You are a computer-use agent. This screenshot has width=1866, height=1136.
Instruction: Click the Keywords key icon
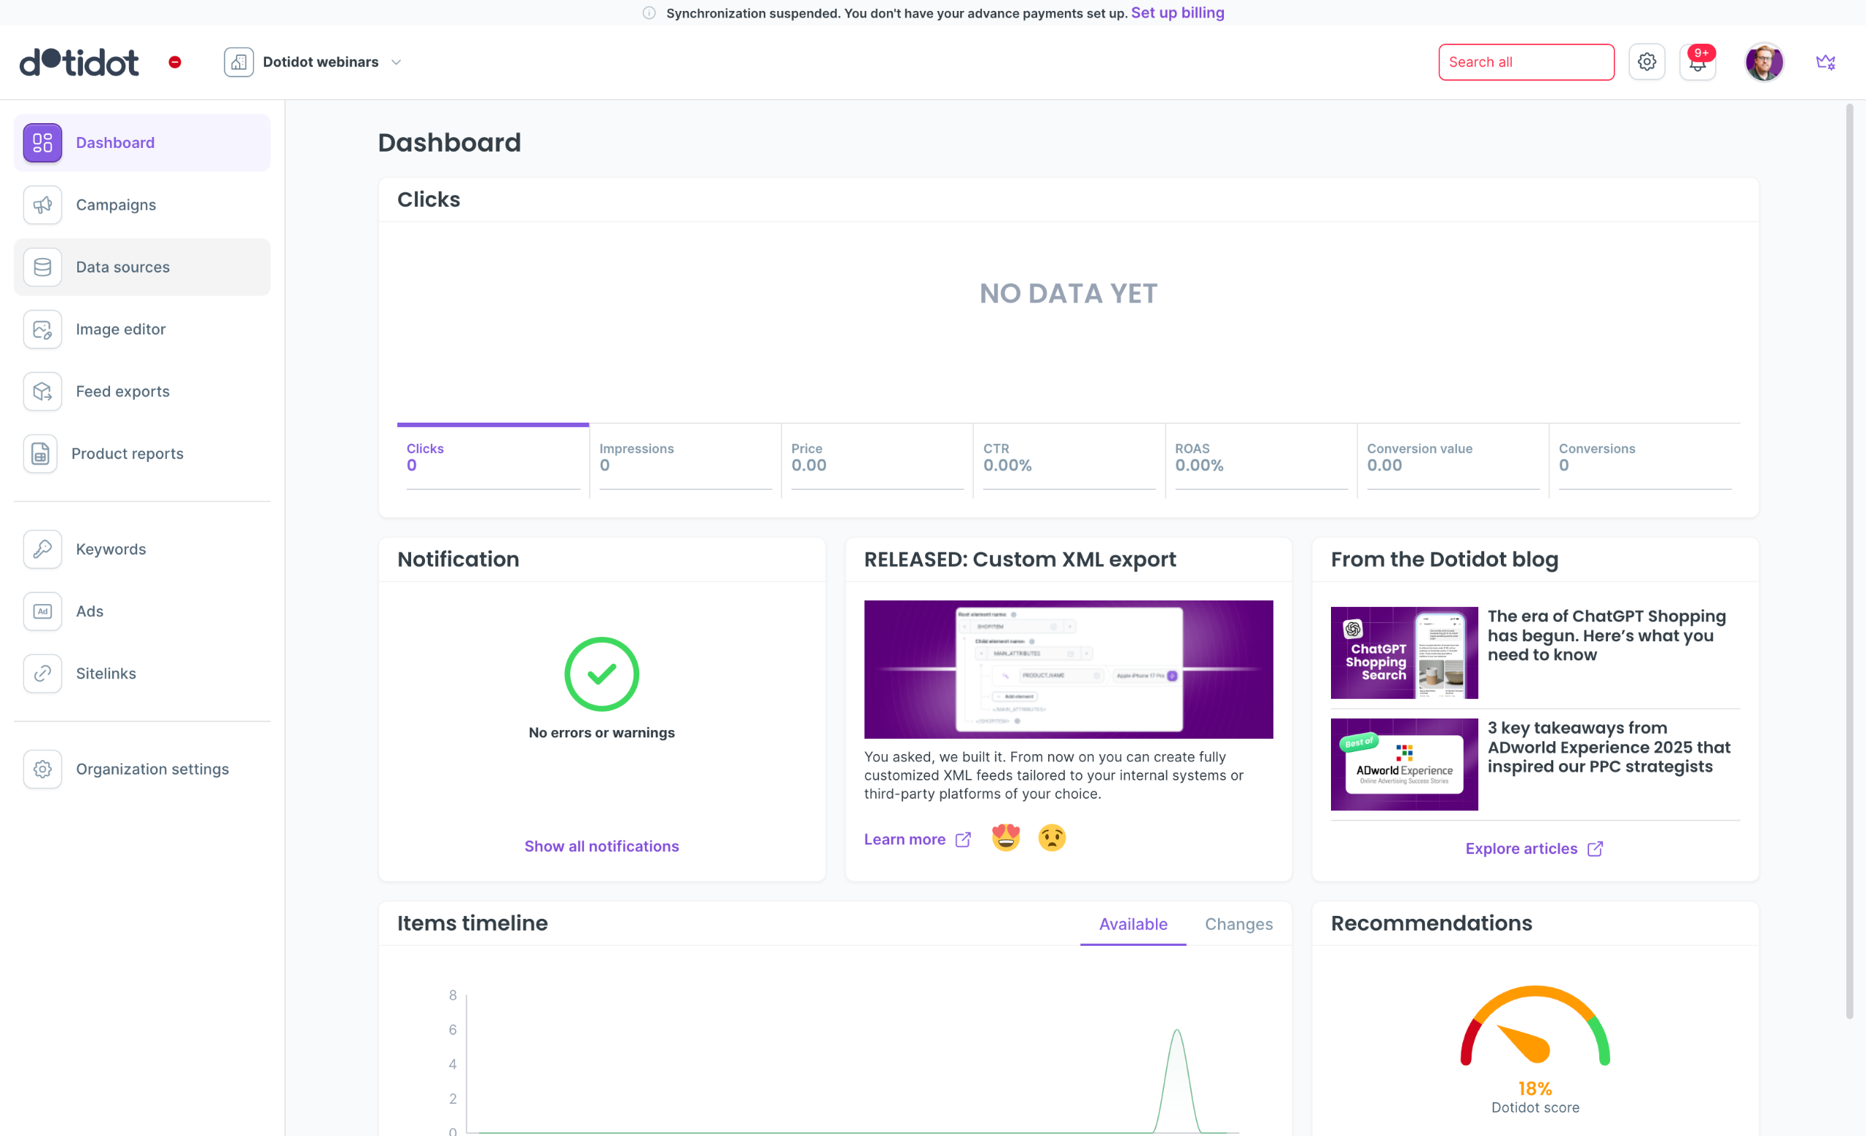click(42, 549)
